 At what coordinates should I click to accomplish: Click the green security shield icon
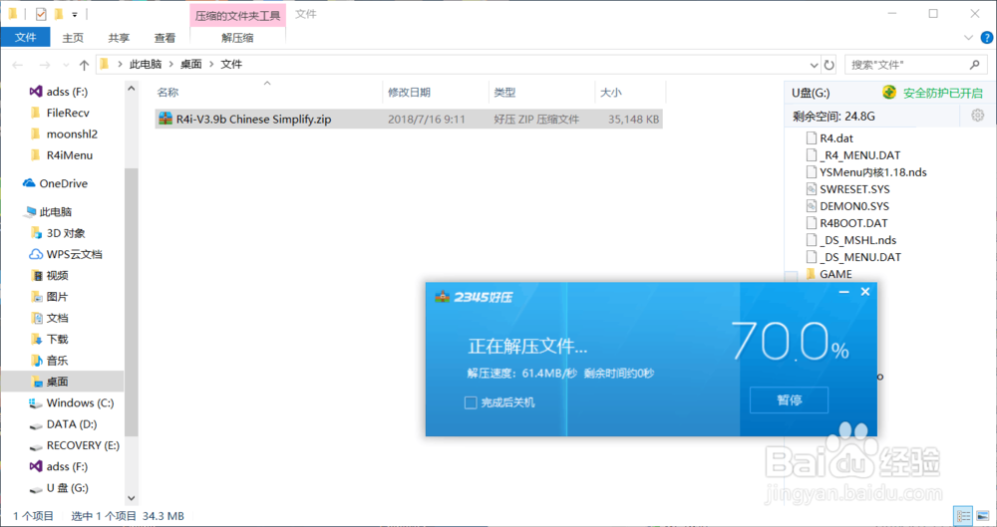[889, 93]
